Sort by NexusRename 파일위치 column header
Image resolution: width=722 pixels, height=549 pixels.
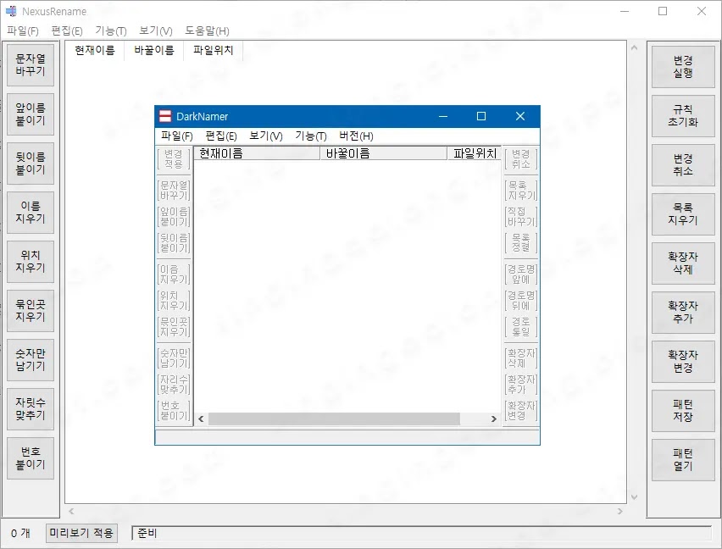point(214,51)
